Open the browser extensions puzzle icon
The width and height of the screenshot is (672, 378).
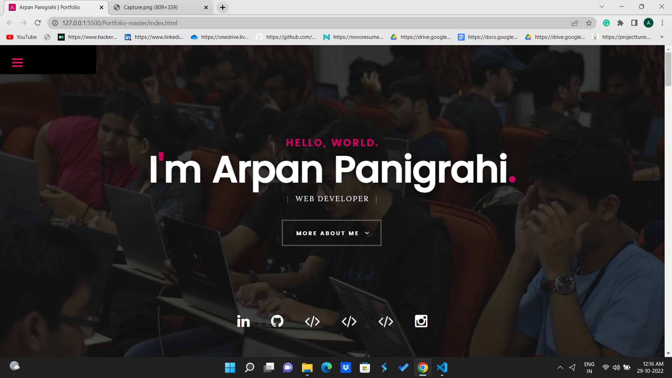[621, 23]
